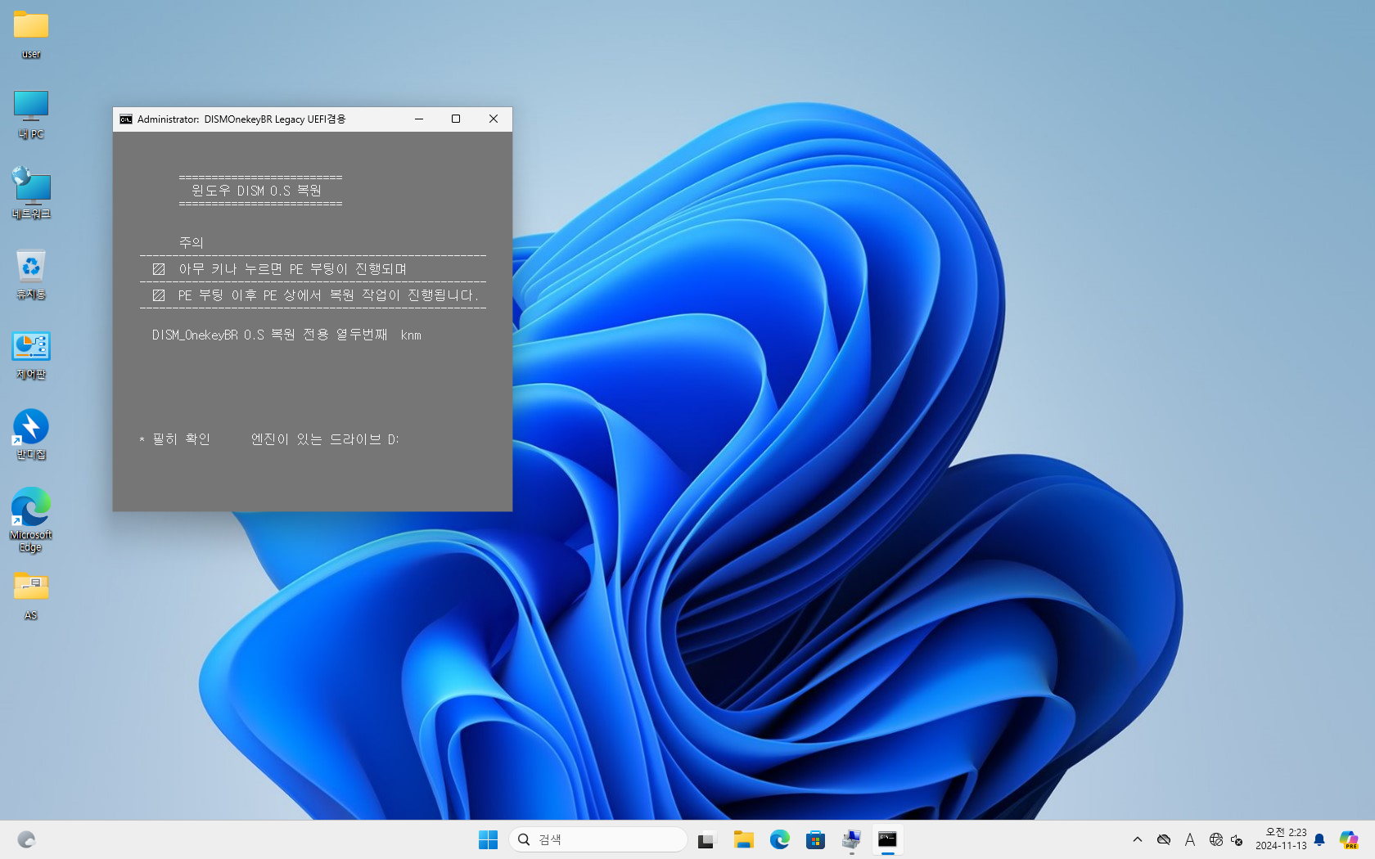
Task: Click the DISMOnekeyBR Legacy UEFI title bar
Action: click(241, 119)
